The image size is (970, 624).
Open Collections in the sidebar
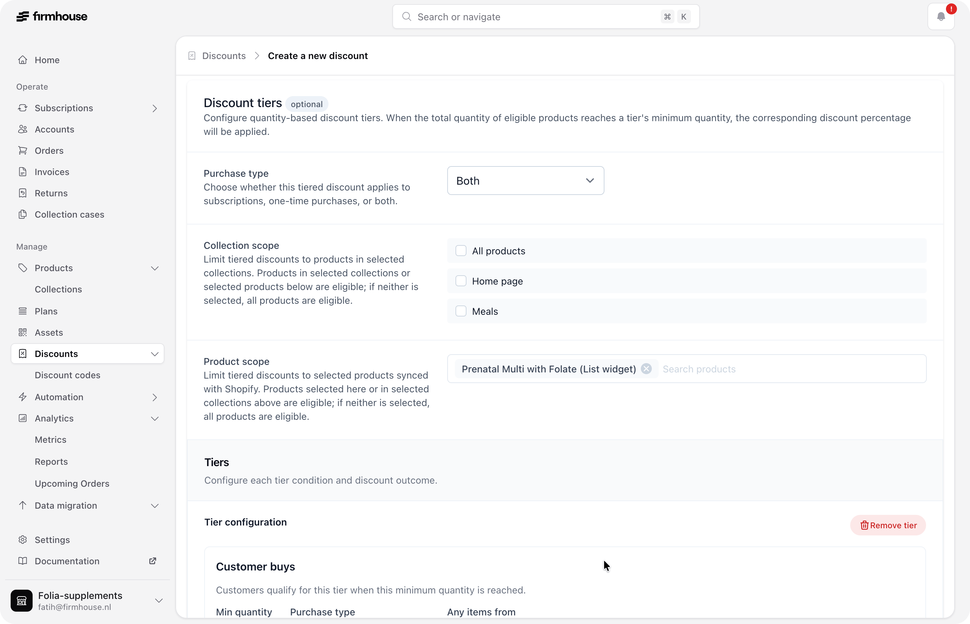58,289
